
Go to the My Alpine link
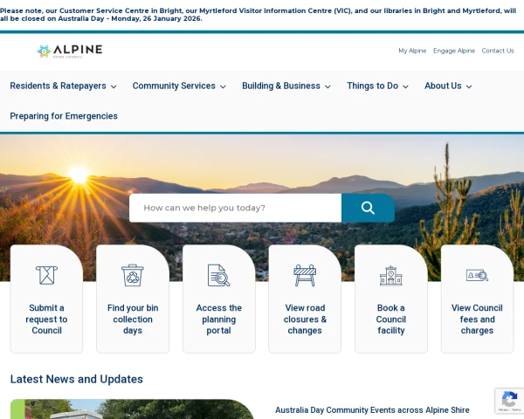(412, 51)
